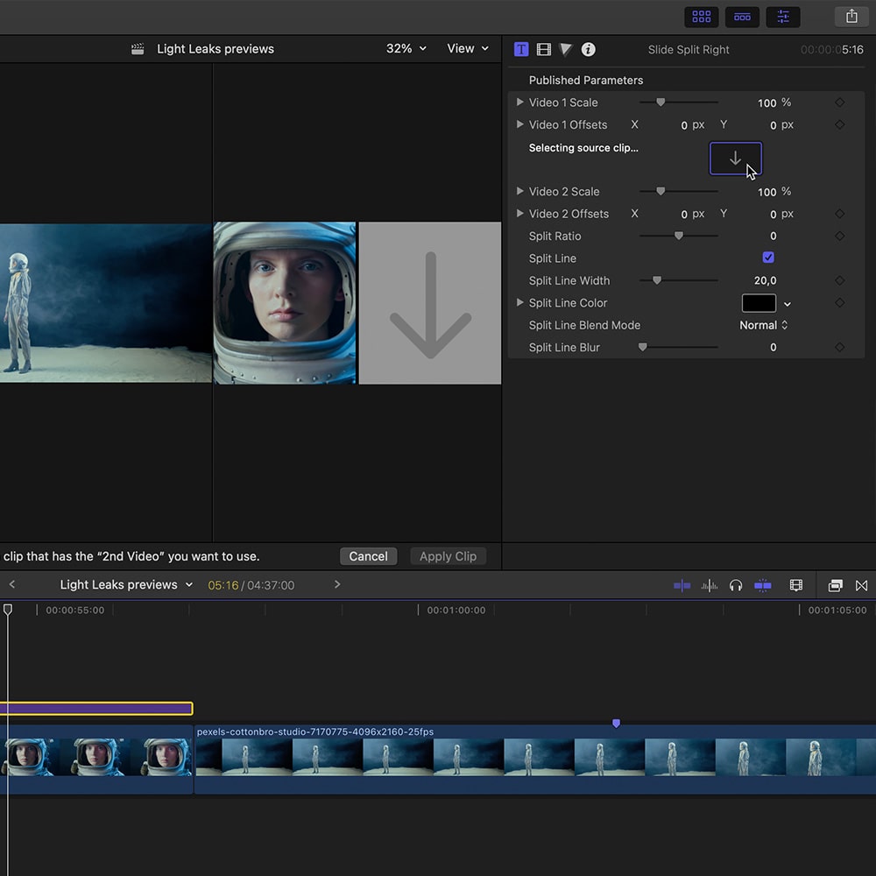Open Light Leaks previews timeline project menu

[x=126, y=585]
